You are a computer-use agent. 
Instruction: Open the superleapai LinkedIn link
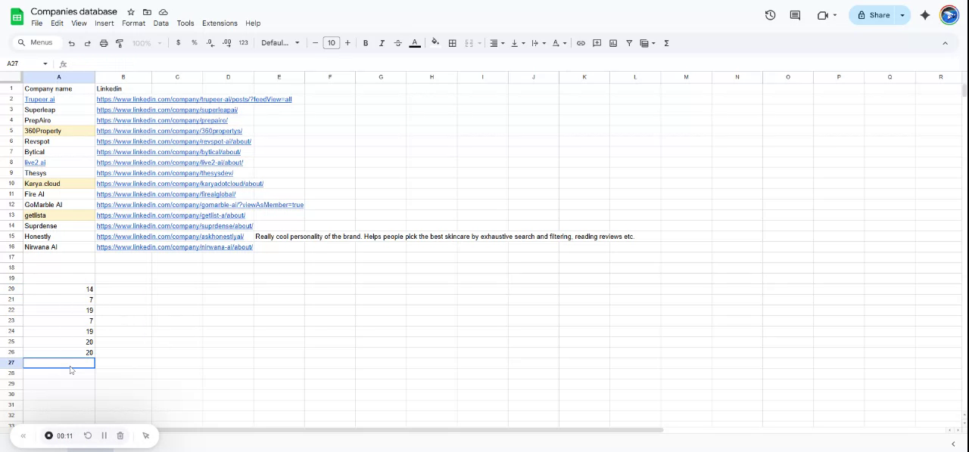(x=167, y=110)
